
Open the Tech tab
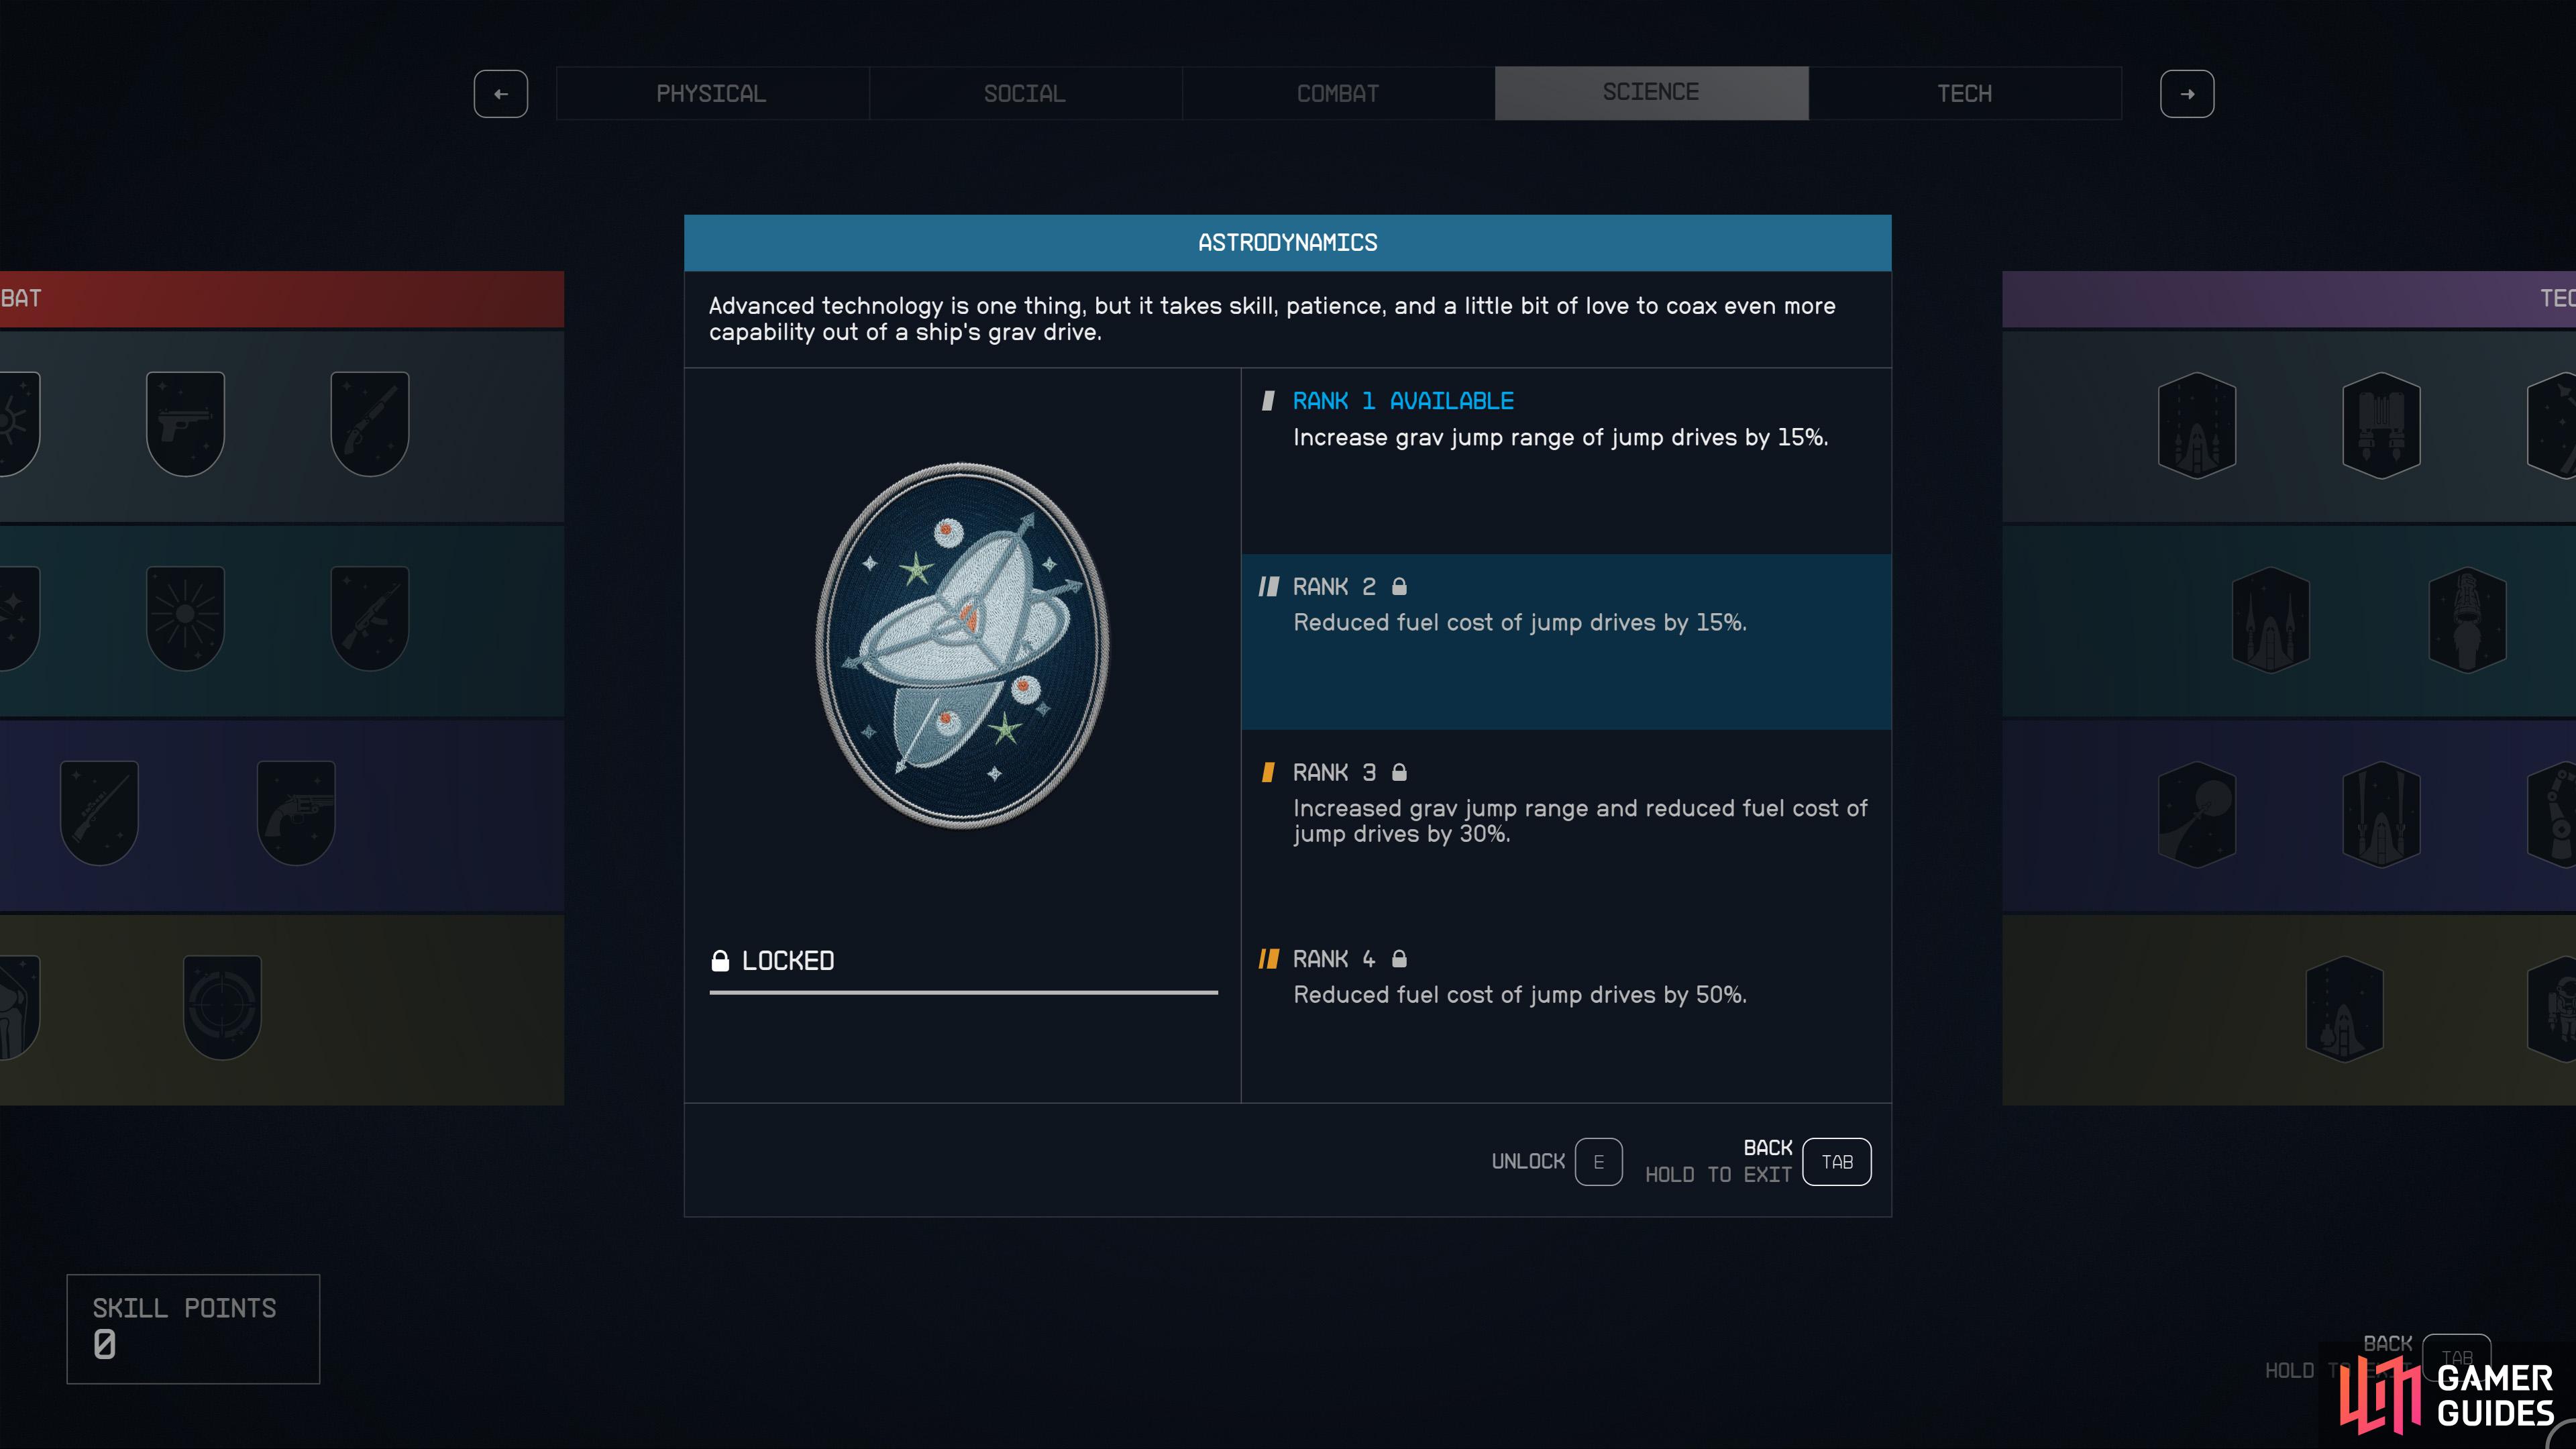point(1965,93)
